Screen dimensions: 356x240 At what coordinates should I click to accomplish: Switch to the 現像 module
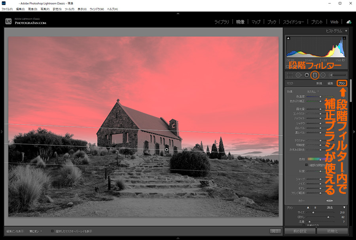click(240, 22)
